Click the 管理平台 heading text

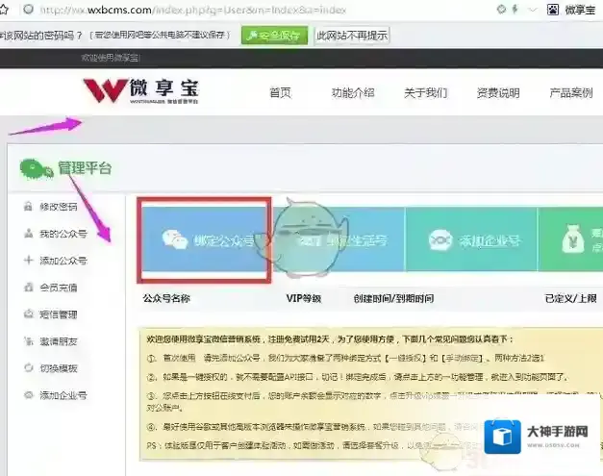tap(85, 168)
